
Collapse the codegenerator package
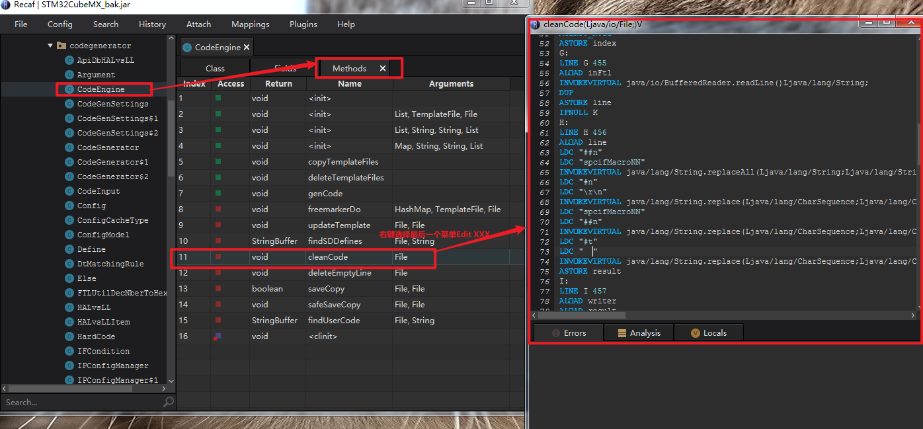pyautogui.click(x=50, y=45)
